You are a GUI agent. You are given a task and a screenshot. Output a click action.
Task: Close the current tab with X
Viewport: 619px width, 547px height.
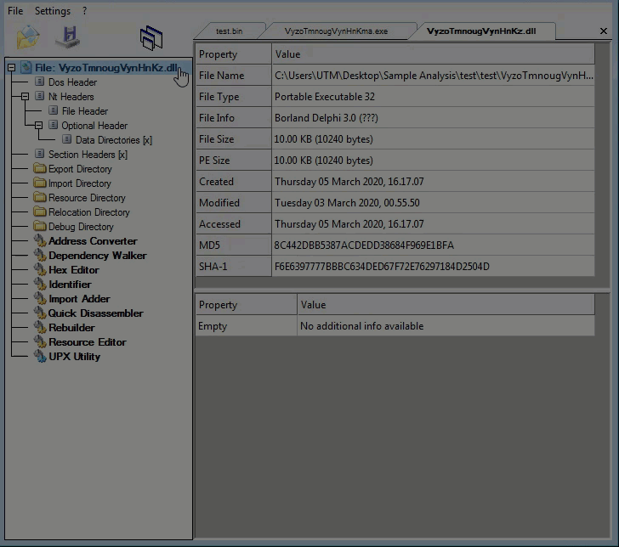pos(603,31)
